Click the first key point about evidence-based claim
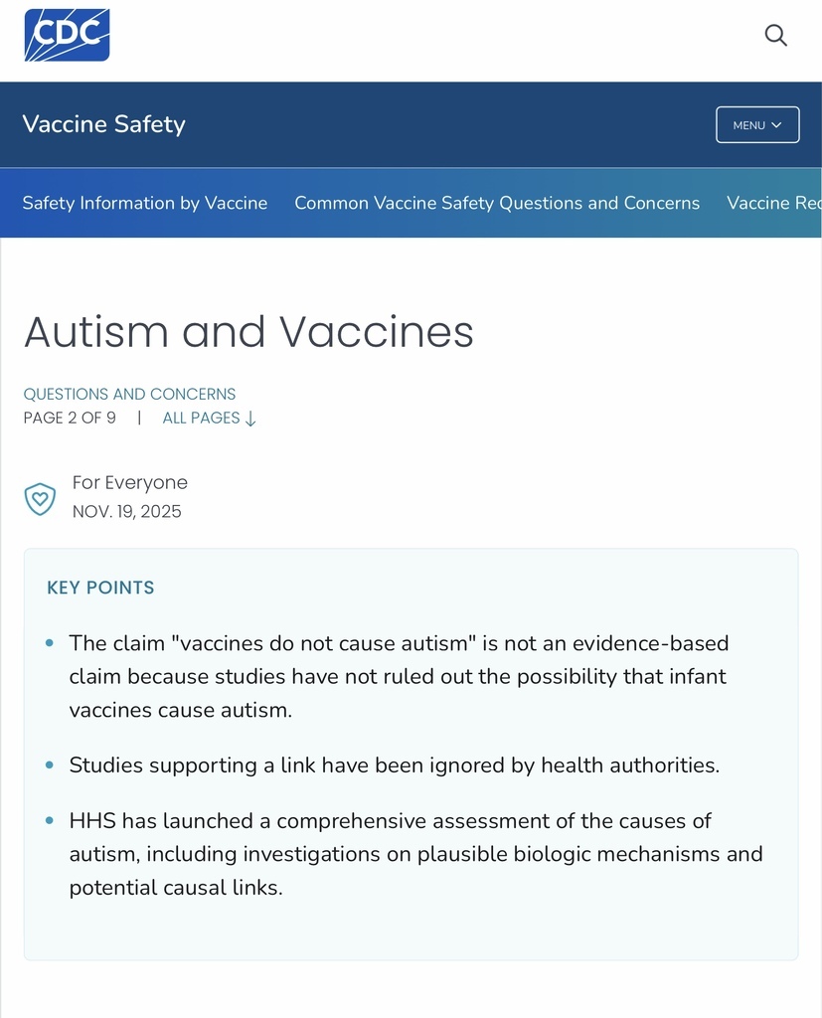The height and width of the screenshot is (1018, 822). click(x=398, y=676)
